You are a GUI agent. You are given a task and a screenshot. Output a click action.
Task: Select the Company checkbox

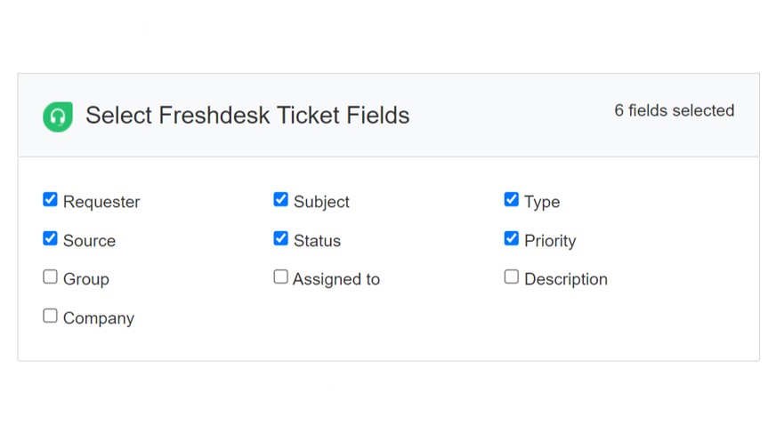pos(51,316)
